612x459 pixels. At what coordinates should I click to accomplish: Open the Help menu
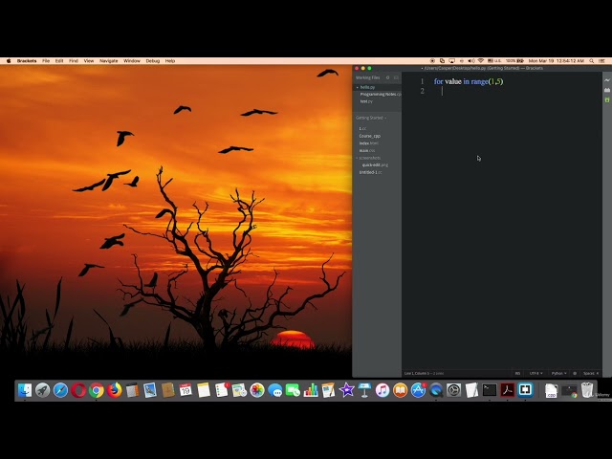(x=170, y=61)
